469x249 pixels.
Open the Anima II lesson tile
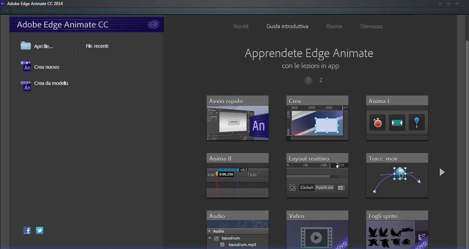click(237, 175)
